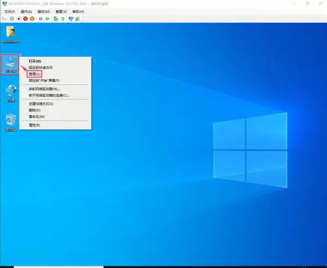Screen dimensions: 327x268
Task: Select the This PC (此电脑) desktop icon
Action: click(x=10, y=65)
